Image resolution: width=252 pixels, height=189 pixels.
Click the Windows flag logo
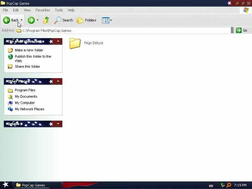coord(246,10)
